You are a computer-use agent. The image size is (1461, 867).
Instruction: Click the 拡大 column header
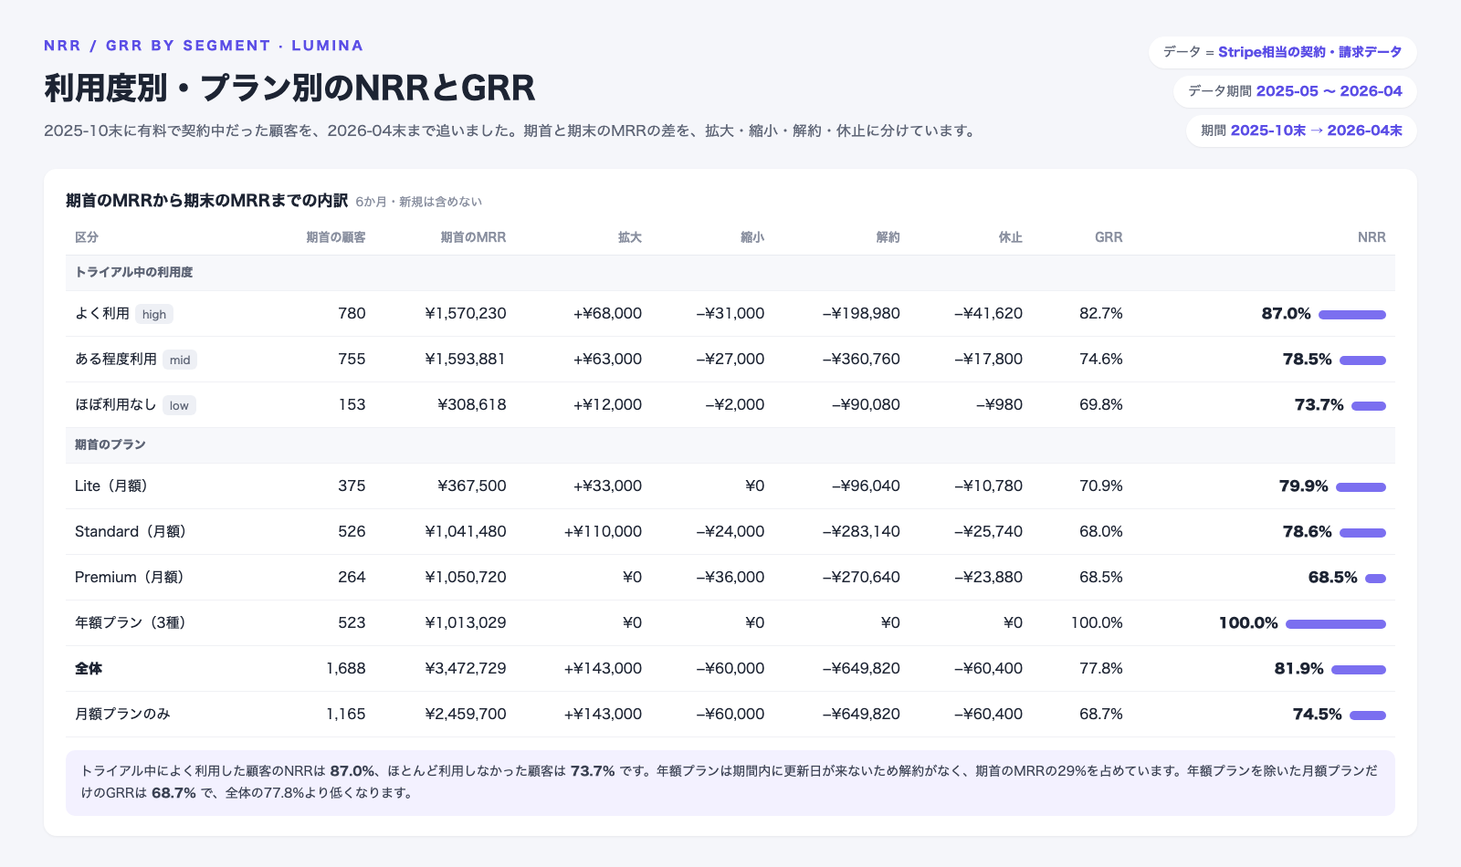pyautogui.click(x=630, y=237)
